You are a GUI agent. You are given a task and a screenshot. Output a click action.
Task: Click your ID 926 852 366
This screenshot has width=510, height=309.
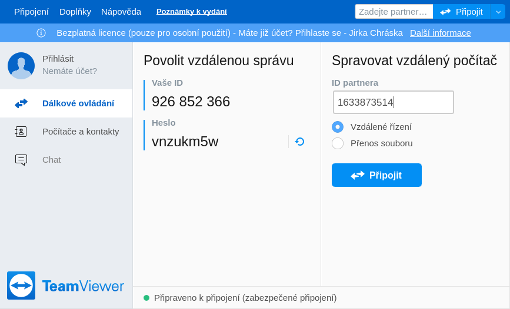coord(191,102)
